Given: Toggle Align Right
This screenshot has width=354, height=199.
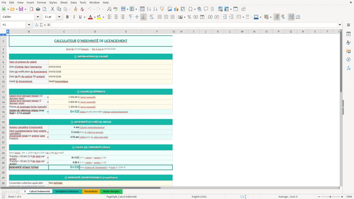Looking at the screenshot, I should 122,17.
